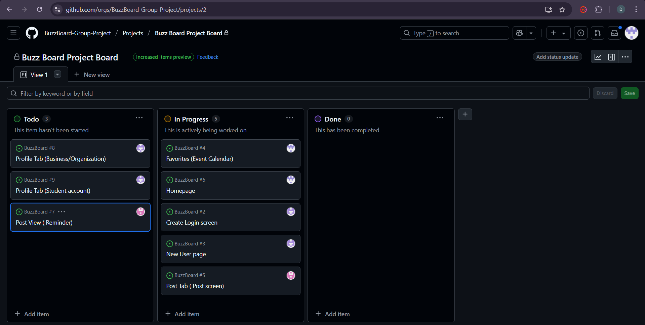Focus the Filter by keyword field
Image resolution: width=645 pixels, height=325 pixels.
coord(298,93)
